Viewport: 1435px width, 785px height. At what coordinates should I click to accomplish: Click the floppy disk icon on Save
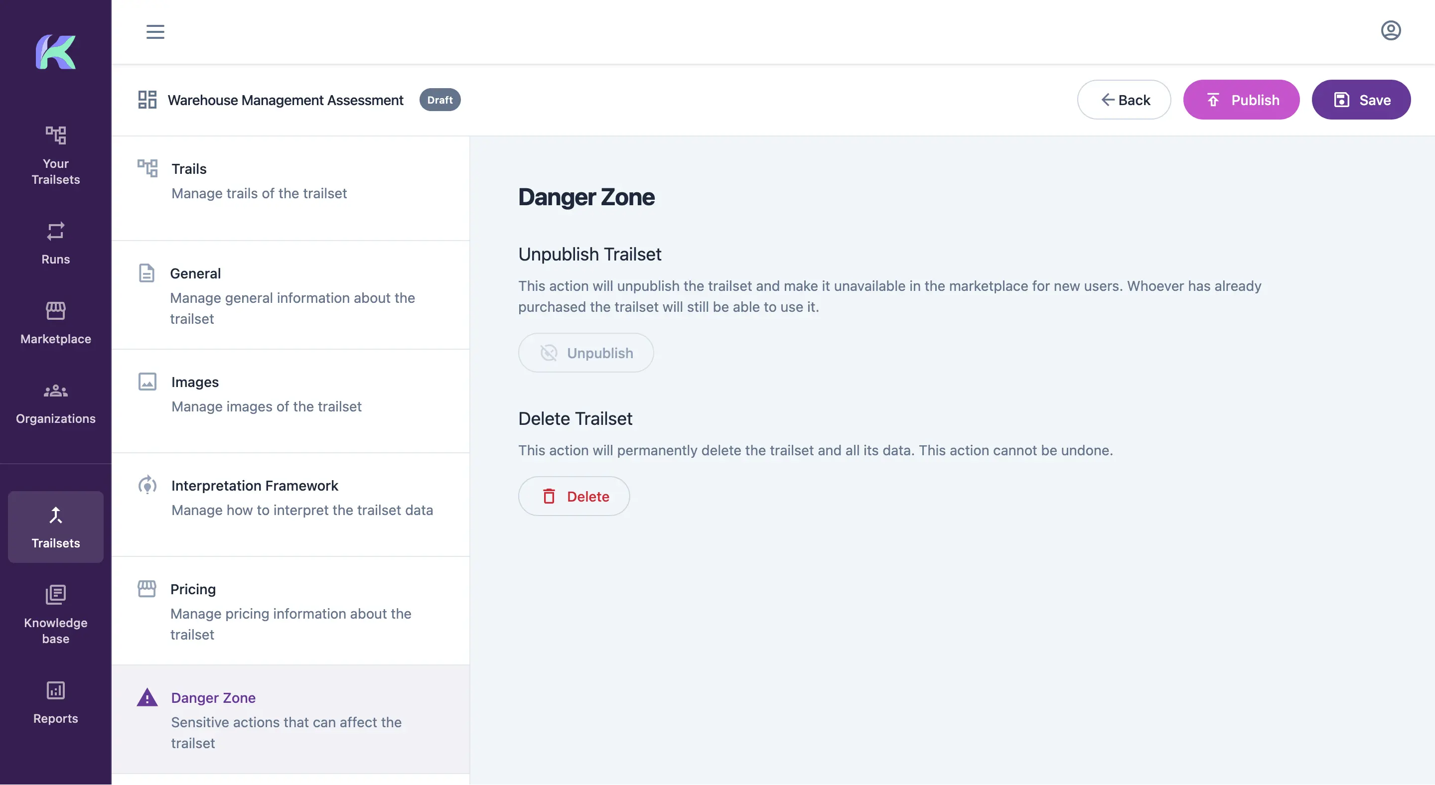[1341, 100]
